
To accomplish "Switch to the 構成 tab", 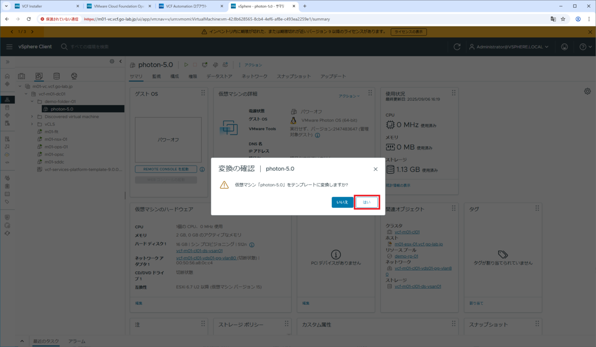I will (175, 76).
